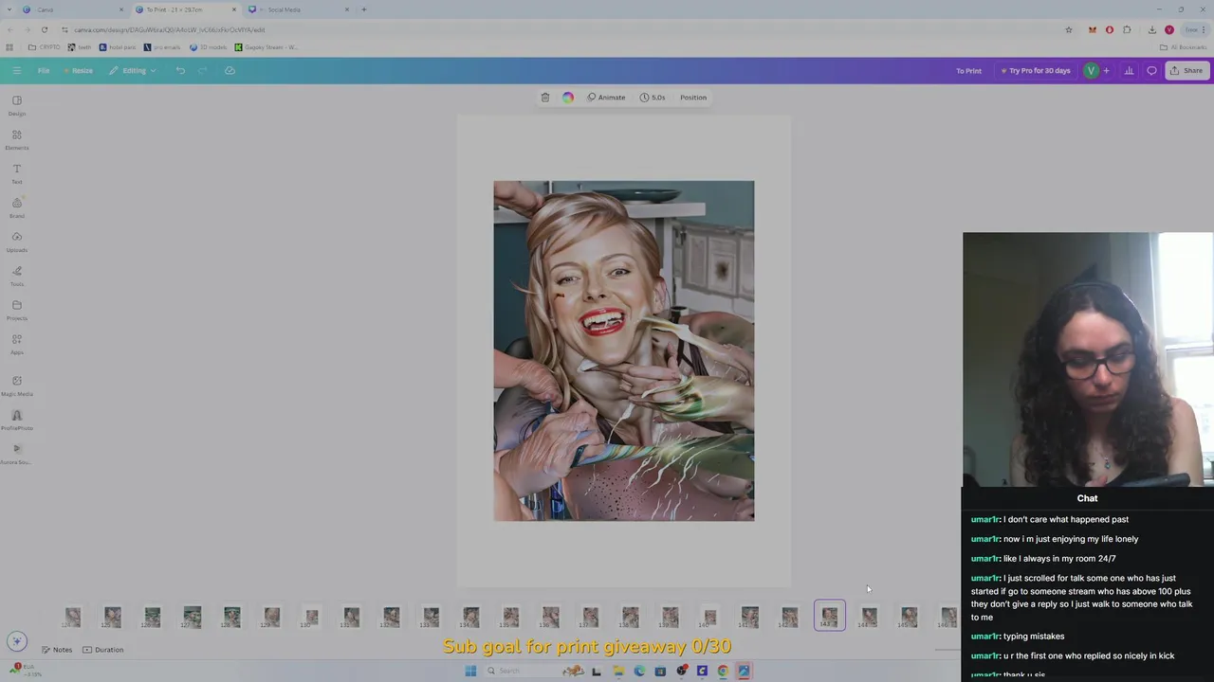Click Try Pro for 30 days
This screenshot has width=1214, height=682.
pyautogui.click(x=1035, y=71)
